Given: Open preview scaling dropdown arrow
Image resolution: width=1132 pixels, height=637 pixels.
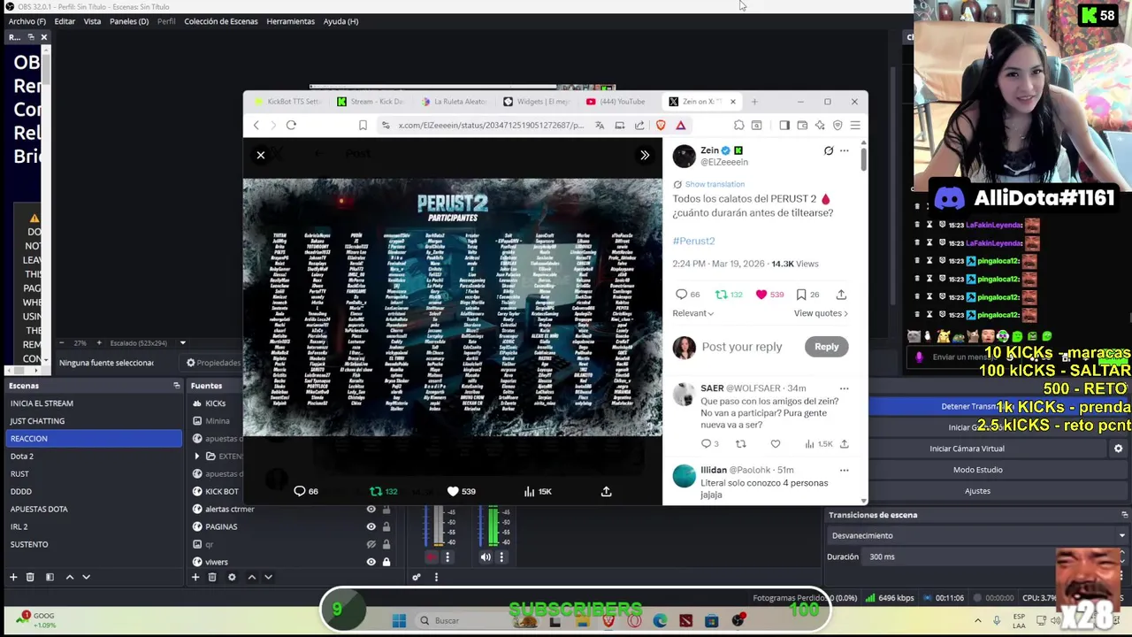Looking at the screenshot, I should [182, 343].
